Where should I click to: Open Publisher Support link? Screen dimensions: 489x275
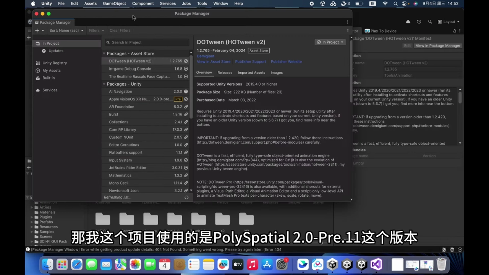pos(251,61)
